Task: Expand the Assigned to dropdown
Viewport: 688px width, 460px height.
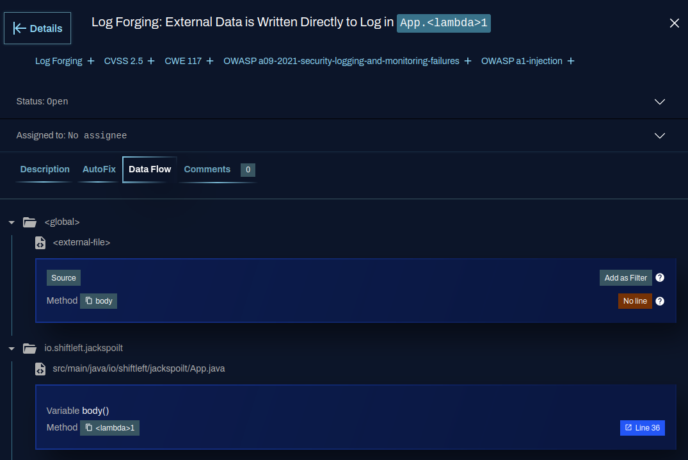Action: (x=660, y=136)
